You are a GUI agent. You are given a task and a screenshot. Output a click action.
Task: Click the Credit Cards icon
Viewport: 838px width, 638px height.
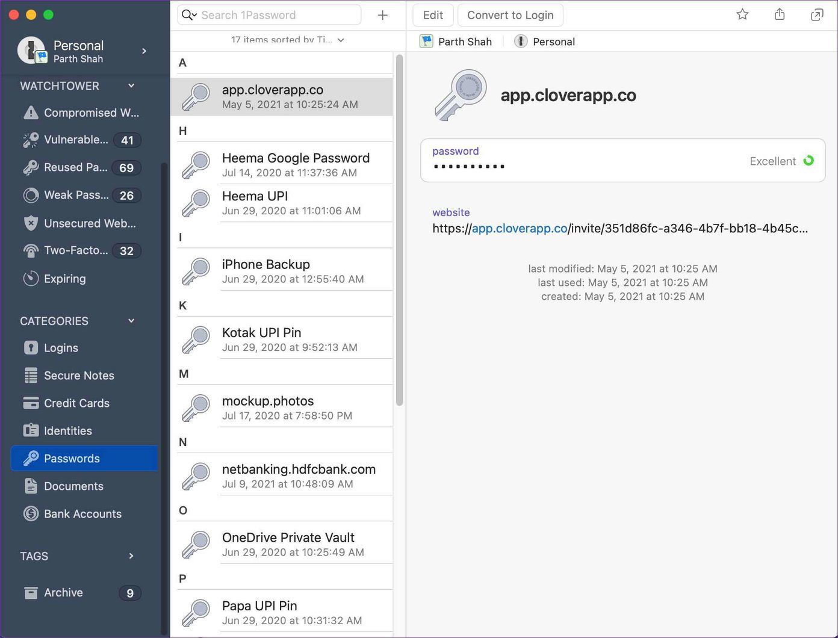pyautogui.click(x=31, y=403)
